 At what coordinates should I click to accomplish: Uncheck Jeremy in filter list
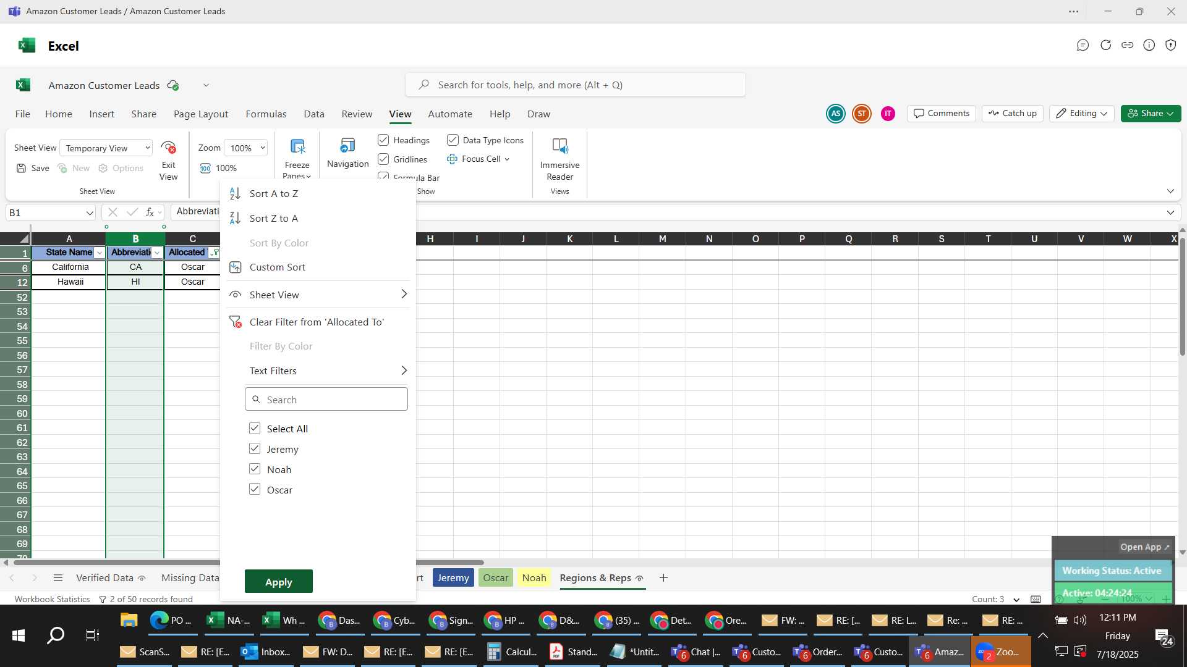(x=255, y=448)
